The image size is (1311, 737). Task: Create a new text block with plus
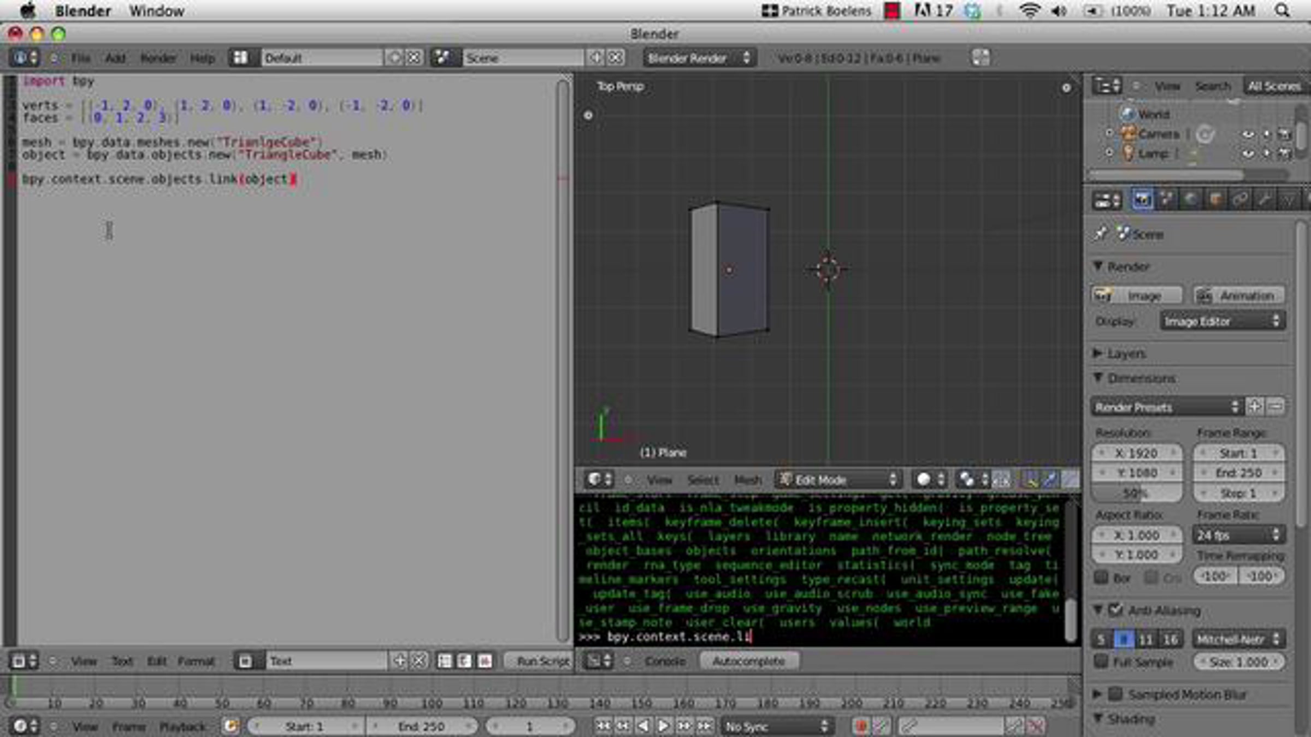399,661
